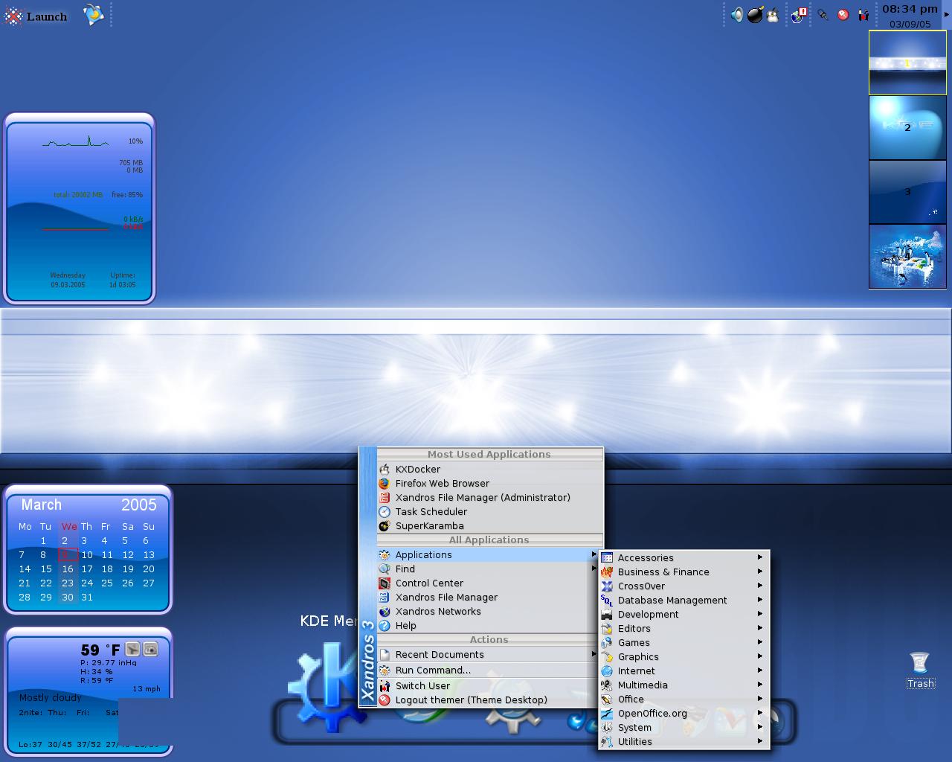The image size is (952, 762).
Task: Click the bird icon beside Launch
Action: click(93, 15)
